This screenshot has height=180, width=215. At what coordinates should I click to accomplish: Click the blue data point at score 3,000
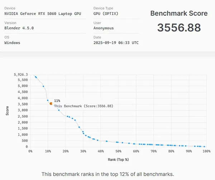pos(59,110)
